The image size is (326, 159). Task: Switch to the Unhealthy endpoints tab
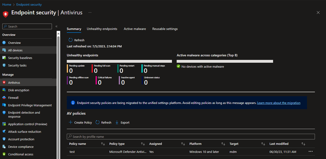(102, 29)
